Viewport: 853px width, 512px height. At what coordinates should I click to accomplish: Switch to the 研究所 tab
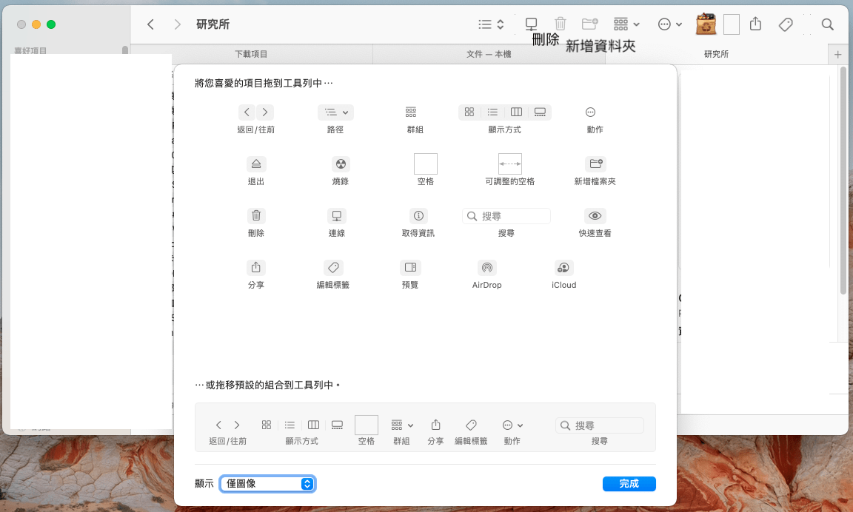coord(716,54)
